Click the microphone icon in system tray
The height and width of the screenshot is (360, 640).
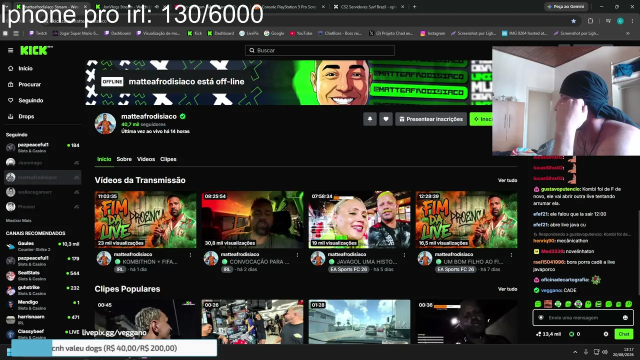pyautogui.click(x=586, y=352)
